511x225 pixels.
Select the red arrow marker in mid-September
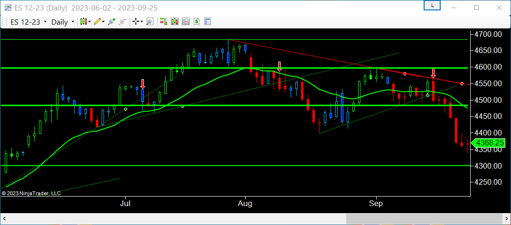pyautogui.click(x=433, y=73)
